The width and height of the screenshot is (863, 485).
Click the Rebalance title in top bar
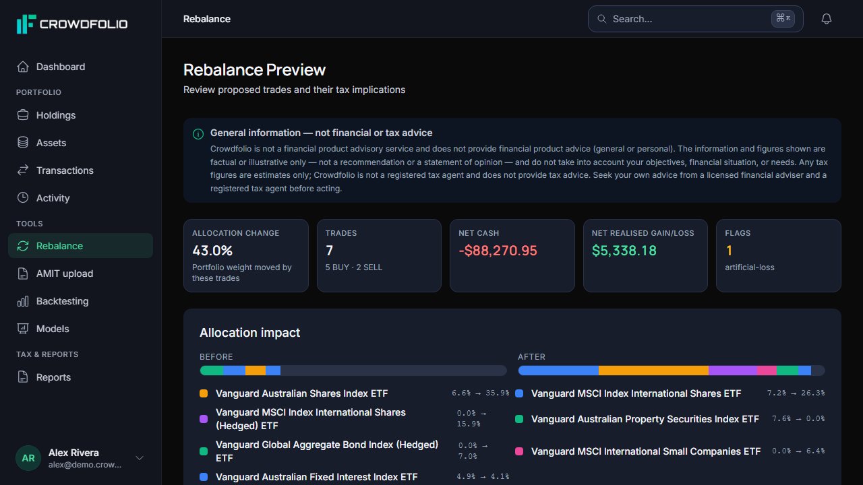pos(207,19)
